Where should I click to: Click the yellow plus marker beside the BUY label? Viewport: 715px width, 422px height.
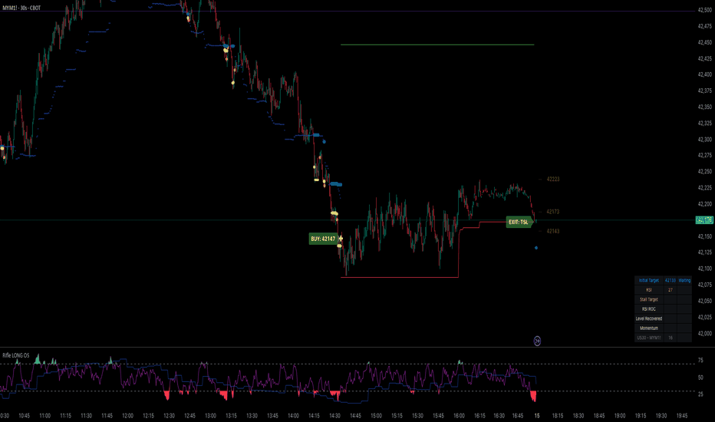pos(341,239)
